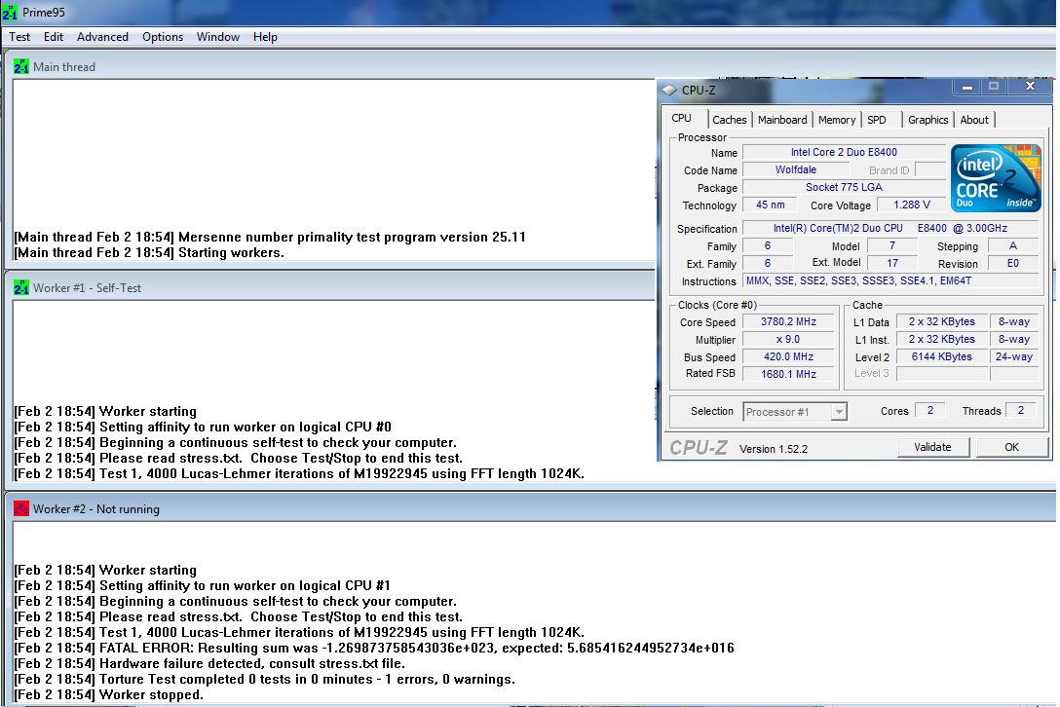The width and height of the screenshot is (1060, 707).
Task: Click the Level 2 6144 KBytes value
Action: 942,356
